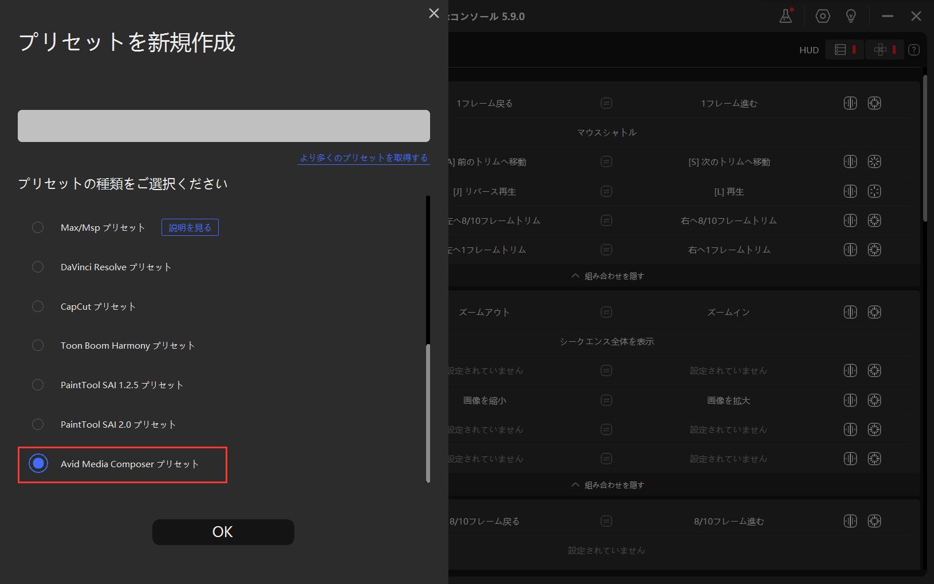Image resolution: width=934 pixels, height=584 pixels.
Task: Click haptic icon in [L] 再生 row
Action: [x=850, y=191]
